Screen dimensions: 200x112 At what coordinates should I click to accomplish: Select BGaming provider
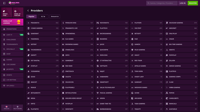pyautogui.click(x=112, y=39)
